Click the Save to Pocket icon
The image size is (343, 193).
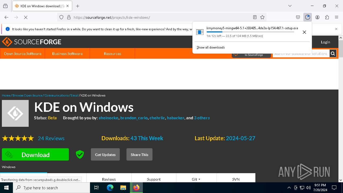coord(298,17)
